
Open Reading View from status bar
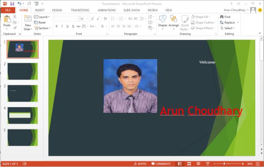(199, 164)
